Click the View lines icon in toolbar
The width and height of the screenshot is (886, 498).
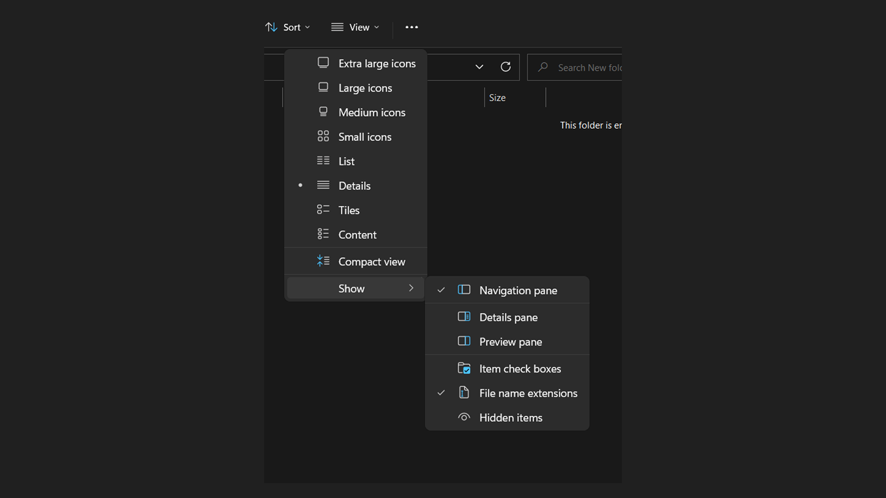[337, 27]
